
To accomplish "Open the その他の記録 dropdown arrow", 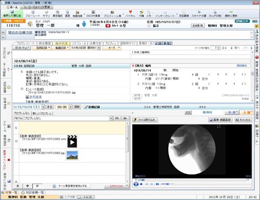I will click(x=99, y=48).
